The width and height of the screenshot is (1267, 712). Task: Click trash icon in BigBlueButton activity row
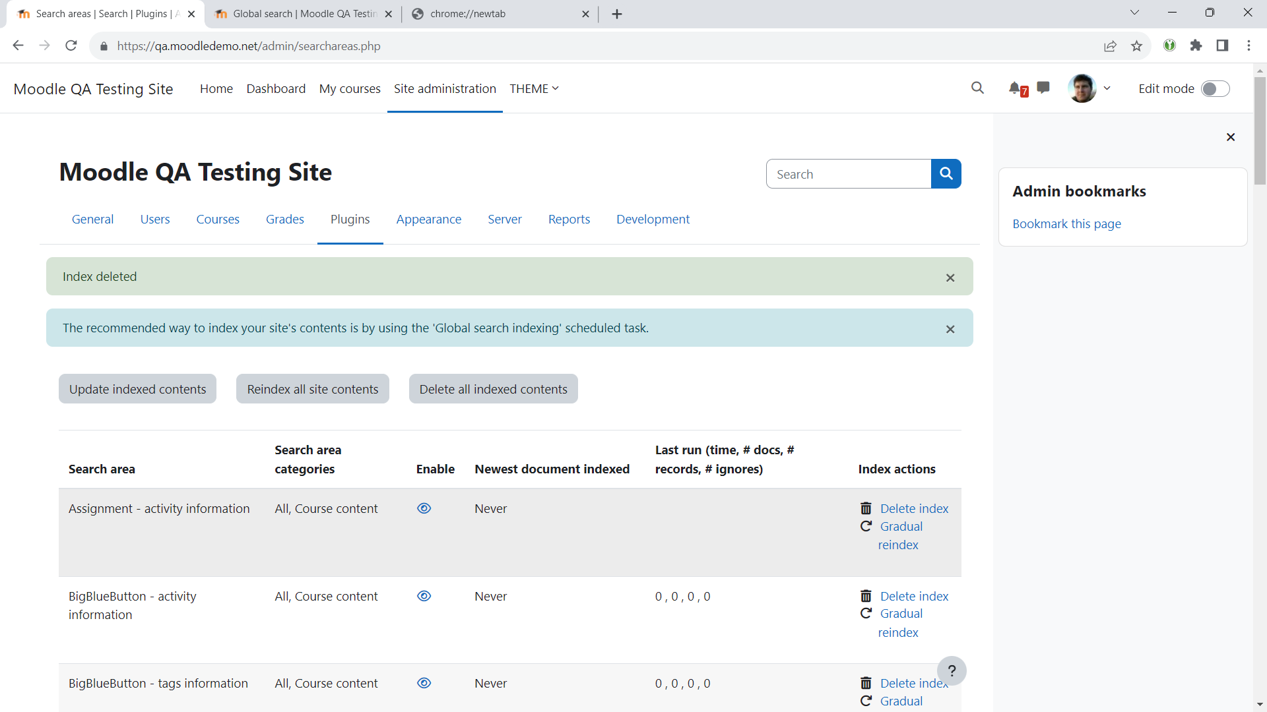click(866, 596)
